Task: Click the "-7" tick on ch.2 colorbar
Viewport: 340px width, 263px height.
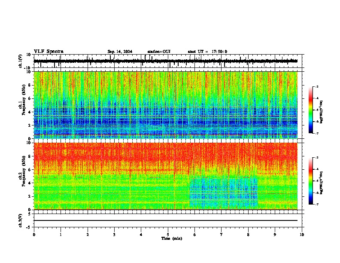Action: 317,205
